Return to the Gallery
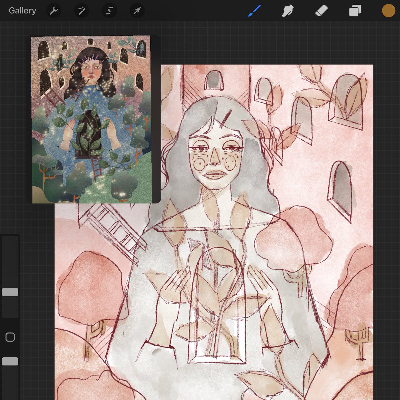 pyautogui.click(x=22, y=10)
